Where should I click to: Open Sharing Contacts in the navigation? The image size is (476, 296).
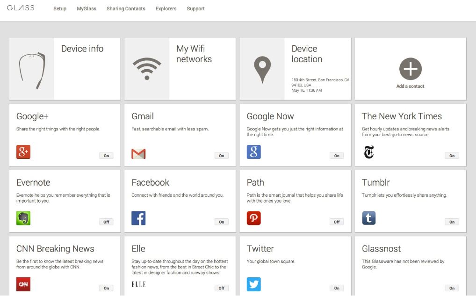pos(126,8)
